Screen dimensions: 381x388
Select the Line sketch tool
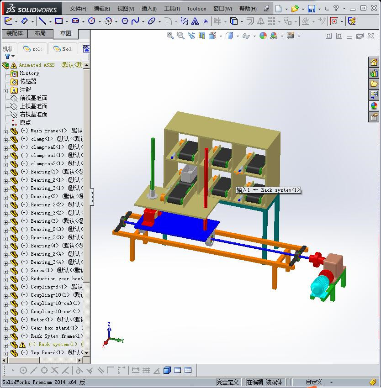click(42, 21)
